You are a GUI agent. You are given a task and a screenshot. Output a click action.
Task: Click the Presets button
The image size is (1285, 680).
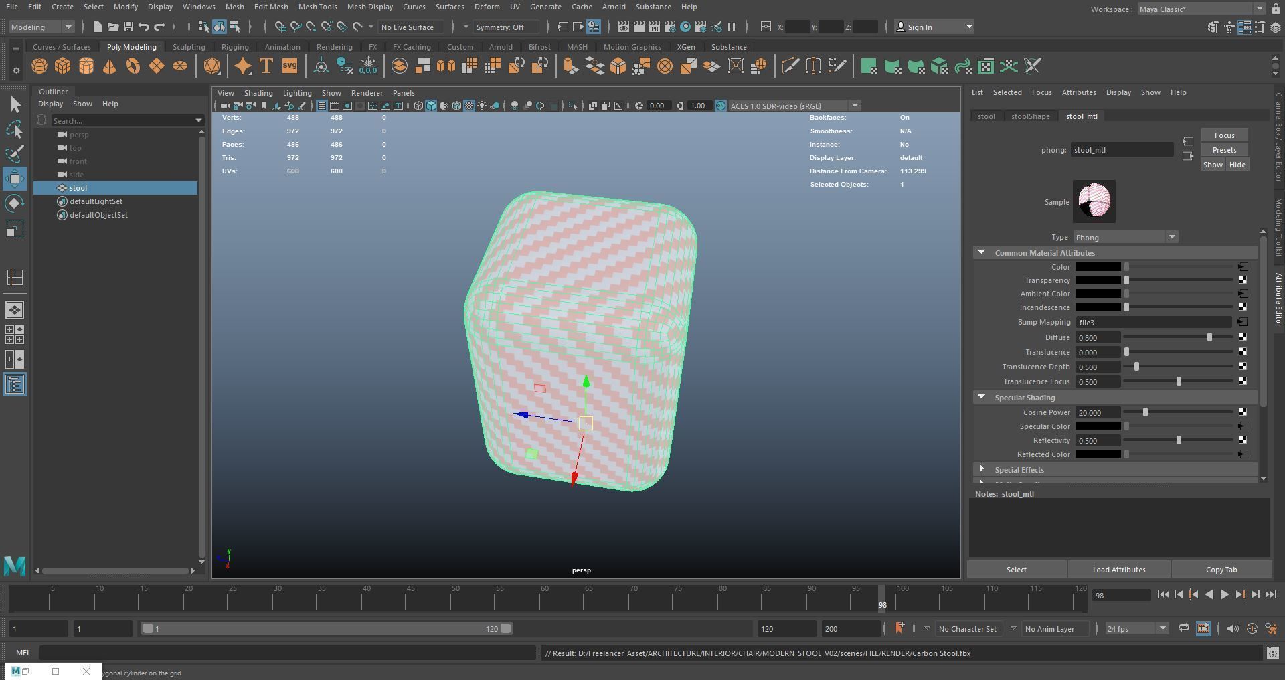(1224, 150)
